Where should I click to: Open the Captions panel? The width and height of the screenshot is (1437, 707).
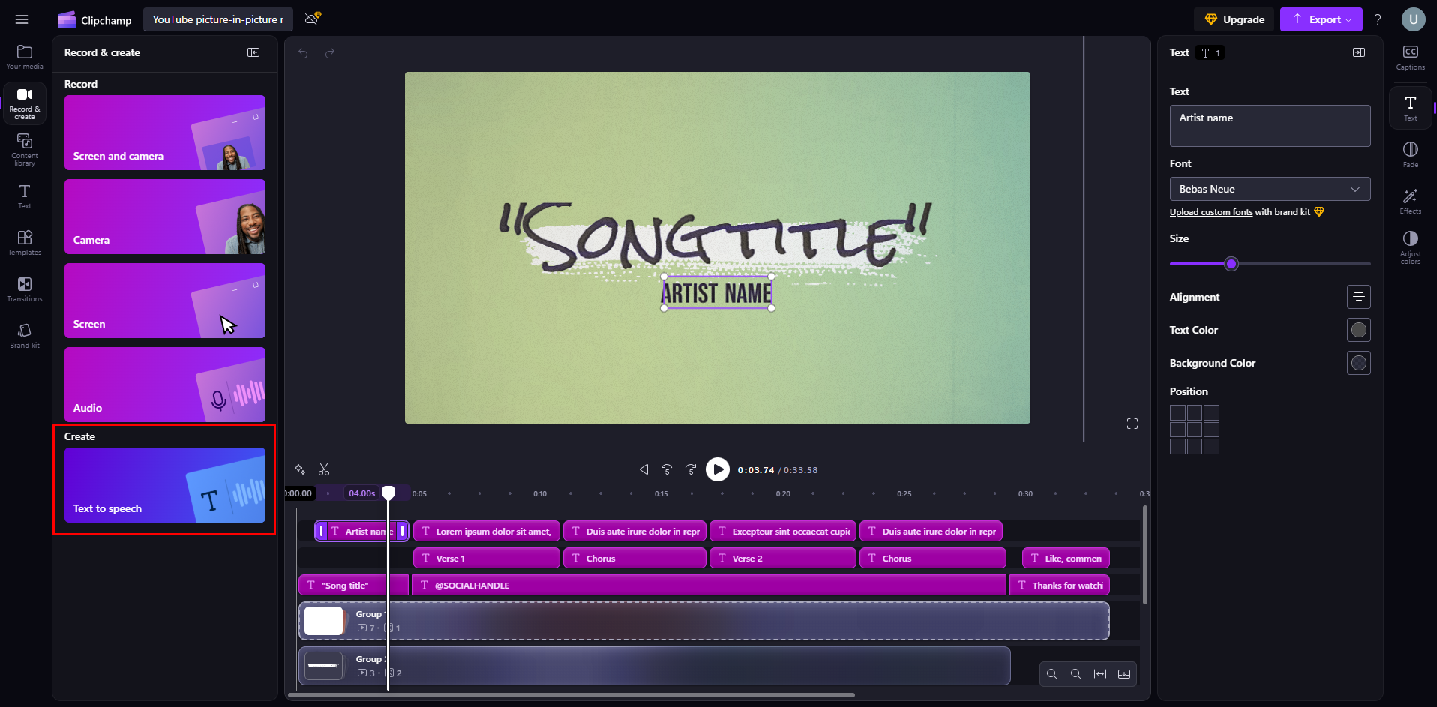point(1411,58)
